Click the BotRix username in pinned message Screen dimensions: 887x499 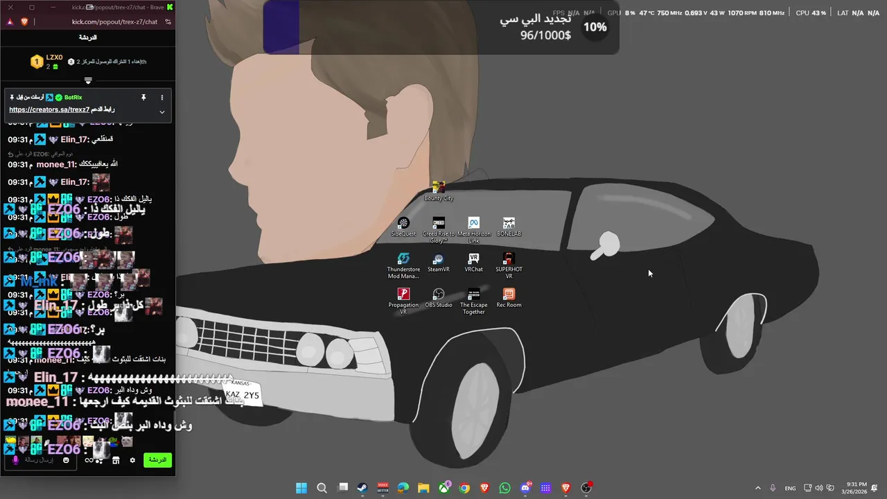coord(73,98)
